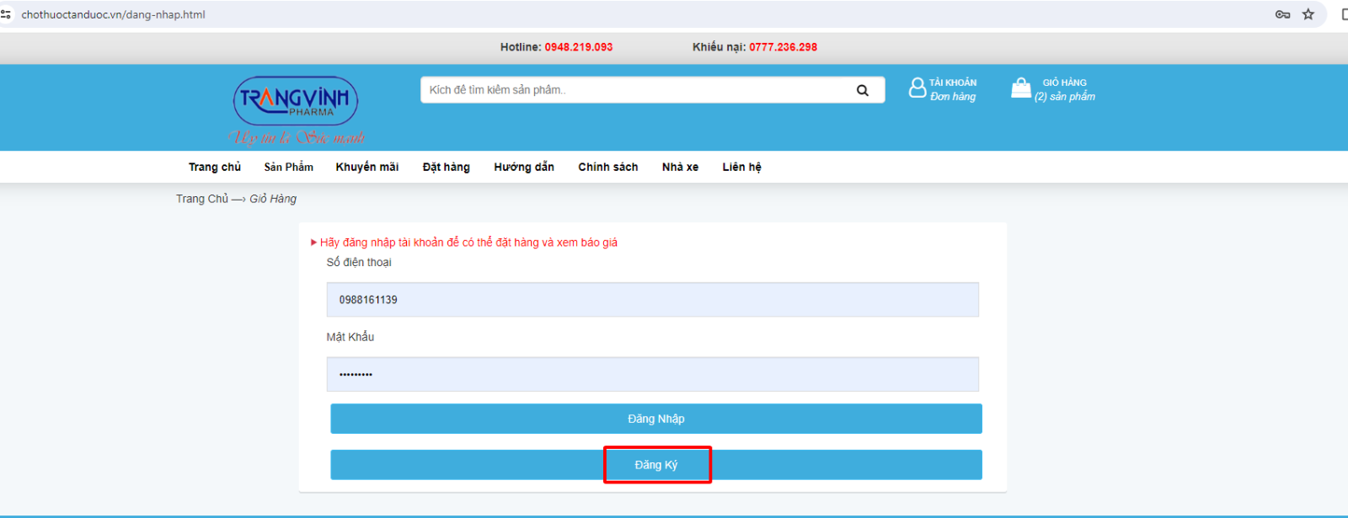Click the search magnifier icon
The height and width of the screenshot is (518, 1348).
coord(862,90)
